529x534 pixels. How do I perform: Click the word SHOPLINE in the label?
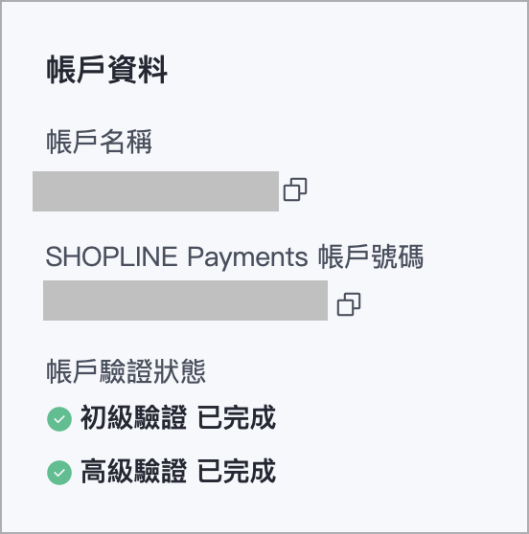111,256
